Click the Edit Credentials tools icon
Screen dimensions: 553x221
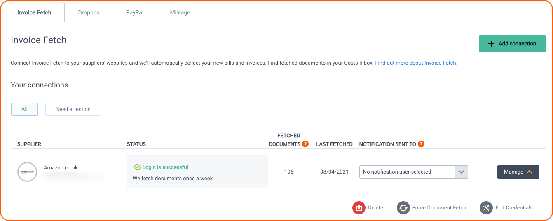486,208
